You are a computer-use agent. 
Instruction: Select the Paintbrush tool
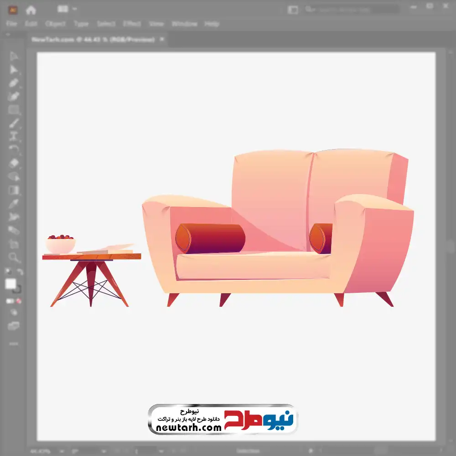(14, 123)
